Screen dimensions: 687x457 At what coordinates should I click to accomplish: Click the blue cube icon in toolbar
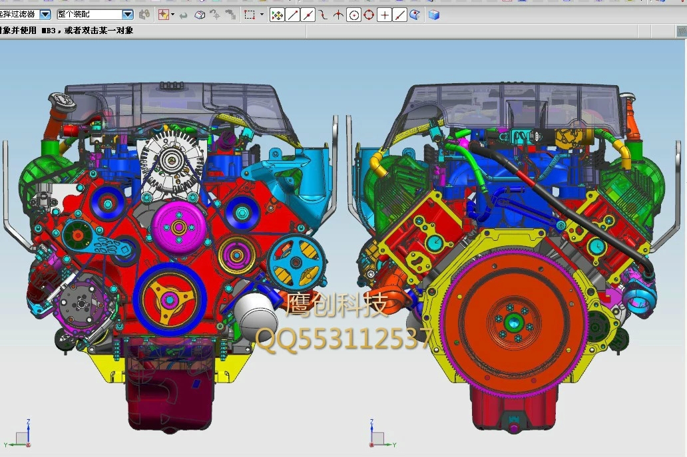pyautogui.click(x=434, y=15)
